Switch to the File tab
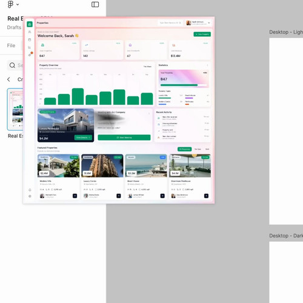303x303 pixels. pyautogui.click(x=11, y=45)
